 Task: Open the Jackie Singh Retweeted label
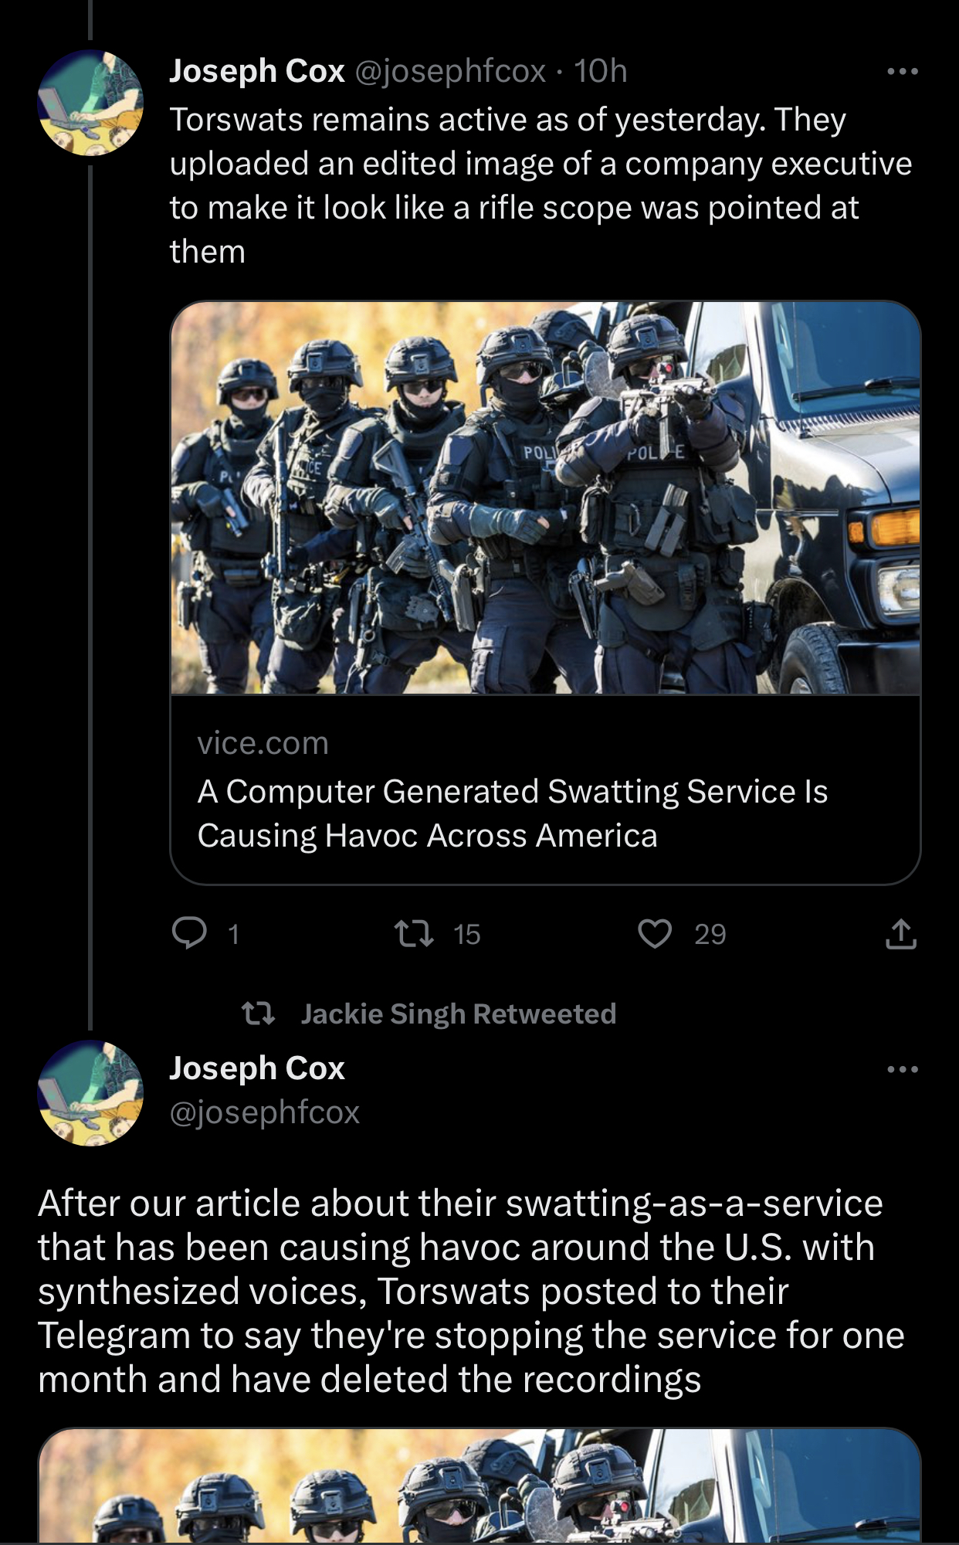(x=459, y=1014)
